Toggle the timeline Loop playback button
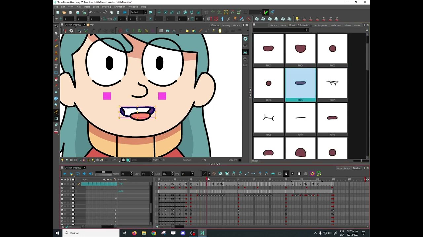This screenshot has height=237, width=423. 78,173
